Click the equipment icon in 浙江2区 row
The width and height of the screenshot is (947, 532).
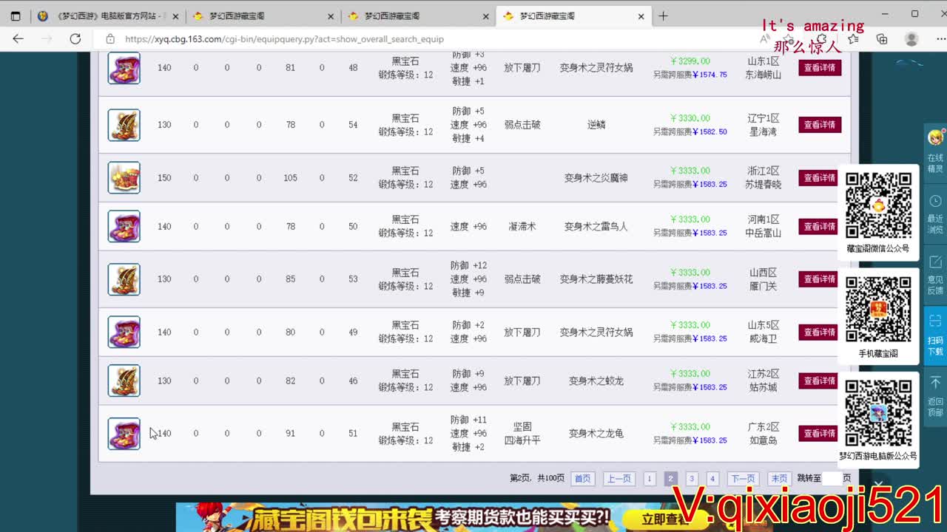coord(124,178)
